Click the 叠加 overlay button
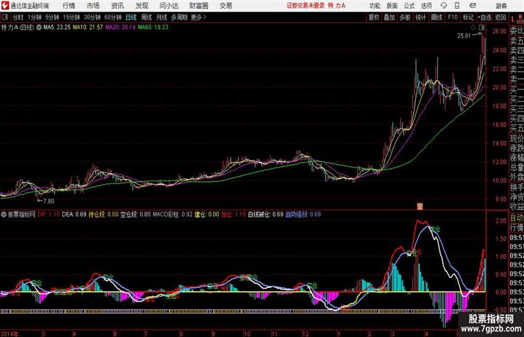 pyautogui.click(x=390, y=17)
